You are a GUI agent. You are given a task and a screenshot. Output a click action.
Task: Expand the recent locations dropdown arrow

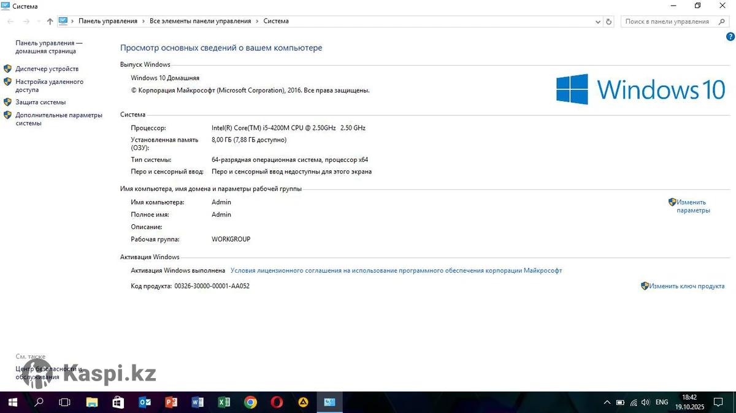(39, 21)
